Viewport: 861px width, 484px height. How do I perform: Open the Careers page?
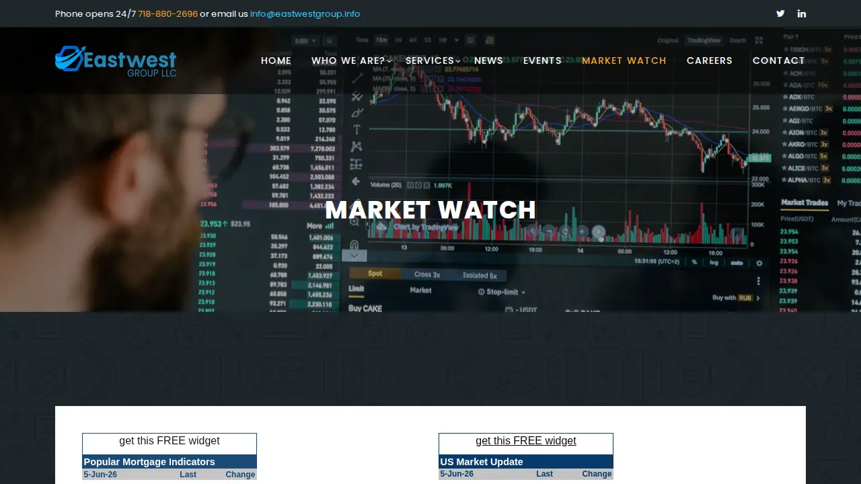(x=710, y=61)
